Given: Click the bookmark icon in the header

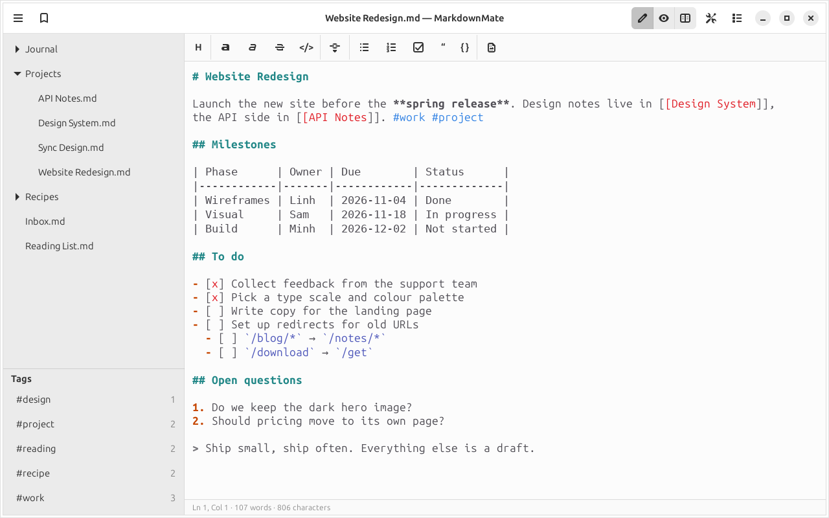Looking at the screenshot, I should pyautogui.click(x=44, y=18).
